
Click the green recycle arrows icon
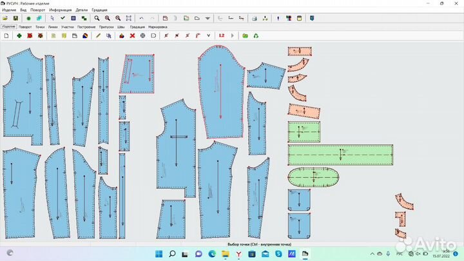pos(256,36)
